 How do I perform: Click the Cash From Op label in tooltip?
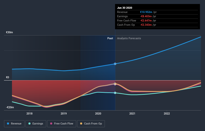click(126, 25)
